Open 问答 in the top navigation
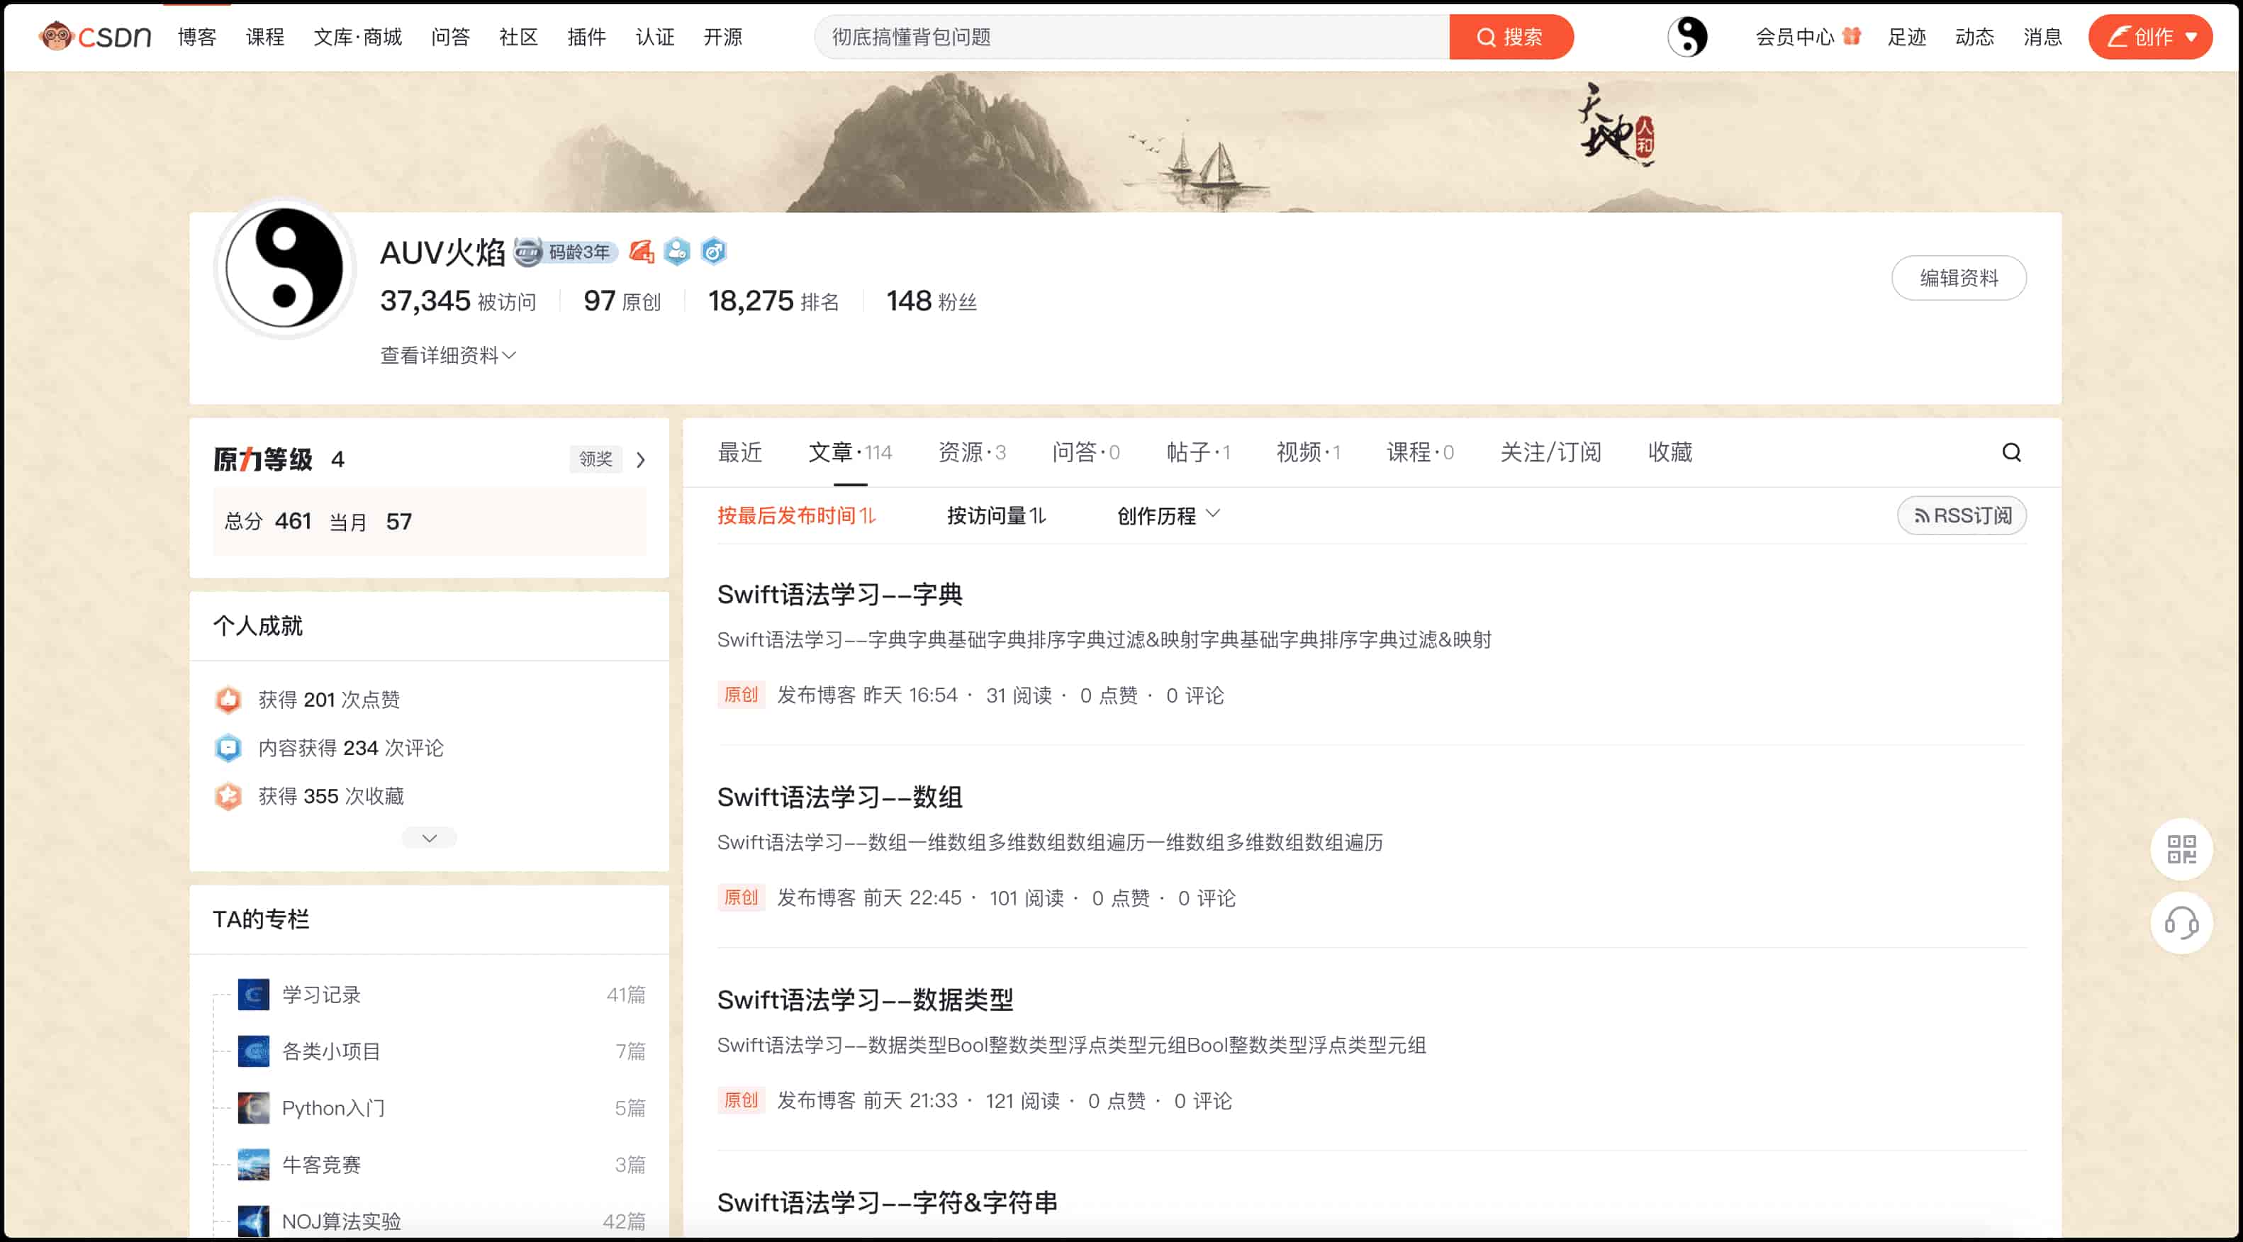 tap(450, 37)
